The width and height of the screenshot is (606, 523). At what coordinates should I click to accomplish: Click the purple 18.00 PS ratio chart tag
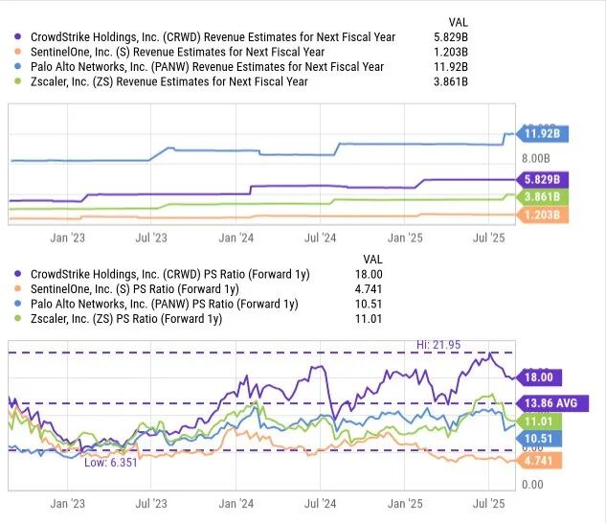[539, 377]
